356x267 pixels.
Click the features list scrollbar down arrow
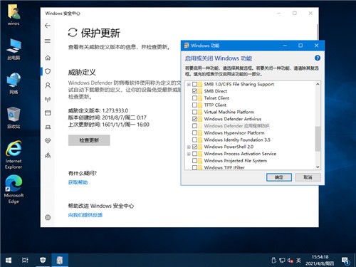pyautogui.click(x=318, y=167)
